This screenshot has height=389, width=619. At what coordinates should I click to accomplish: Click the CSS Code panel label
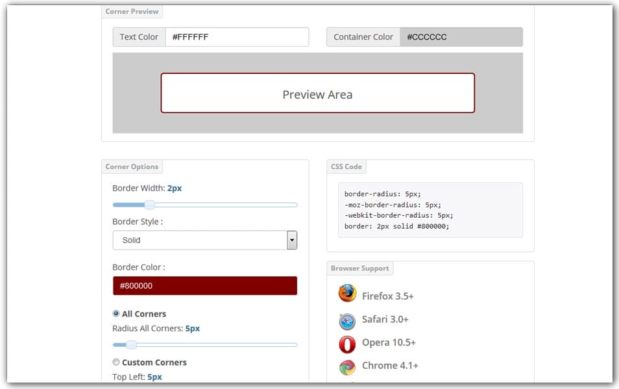[x=346, y=167]
